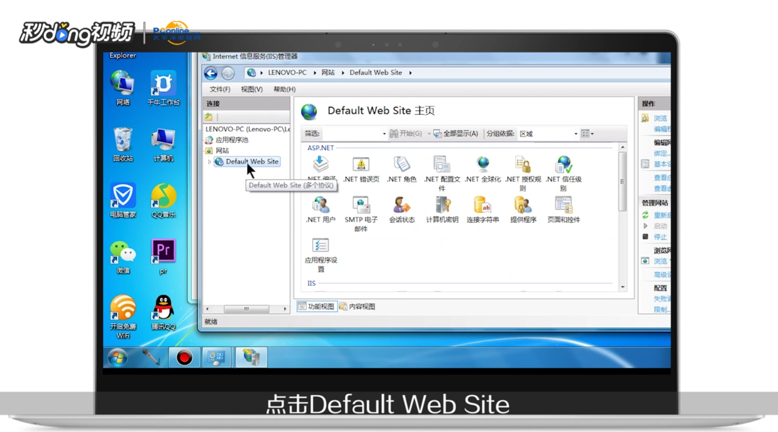
Task: Click the 绑定... link in 操作 panel
Action: coord(662,153)
